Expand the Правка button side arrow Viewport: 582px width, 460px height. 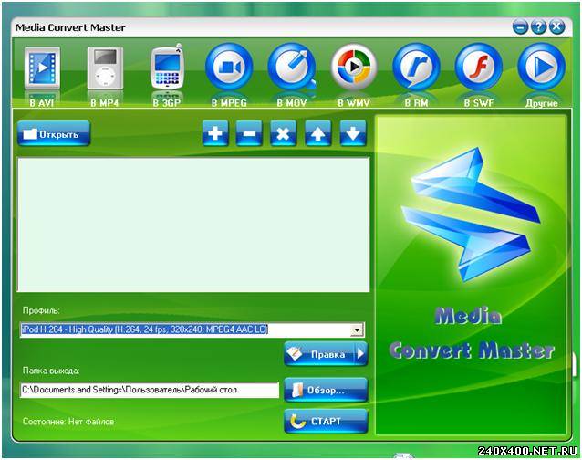tap(361, 354)
